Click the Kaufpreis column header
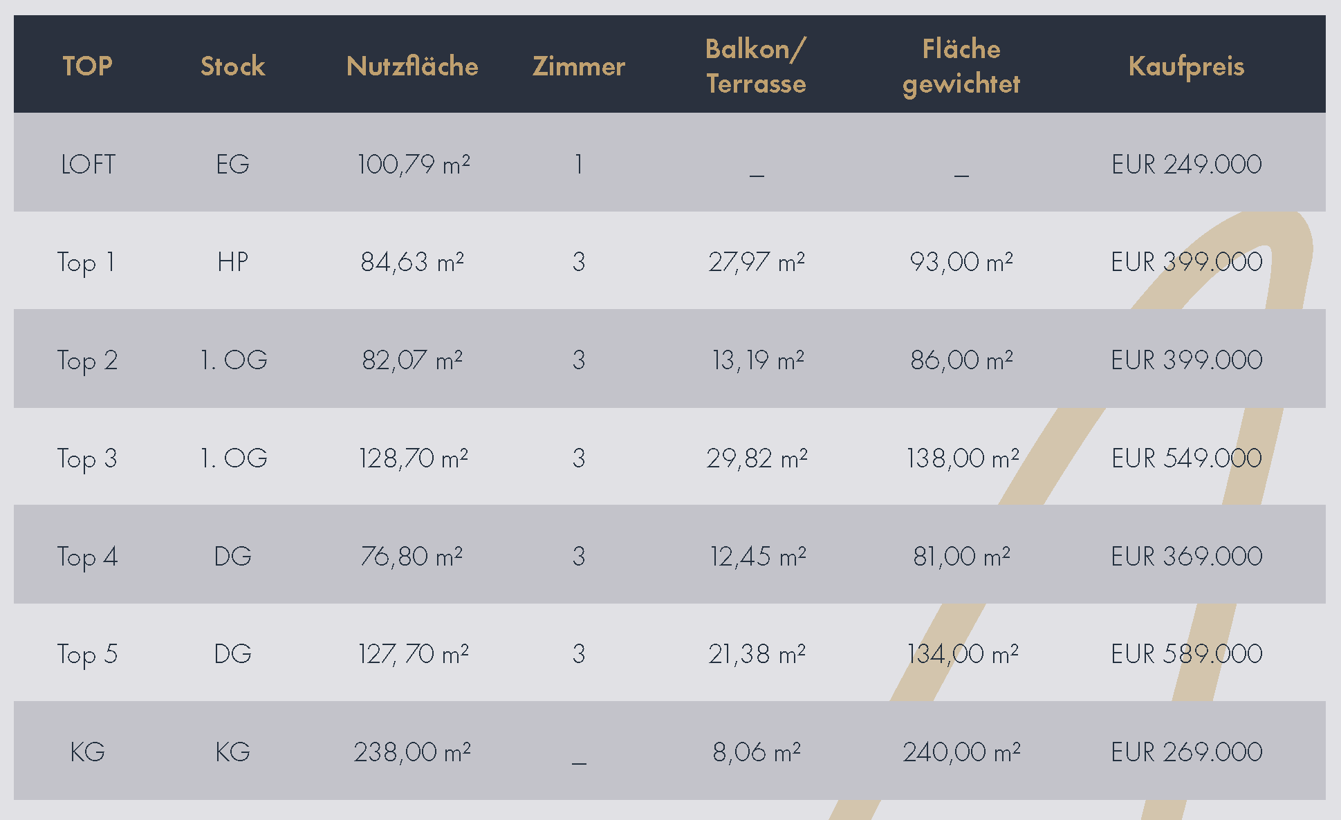1341x820 pixels. pyautogui.click(x=1186, y=66)
